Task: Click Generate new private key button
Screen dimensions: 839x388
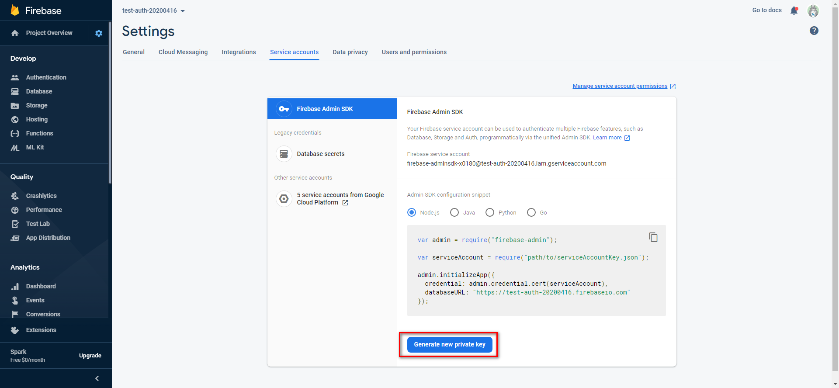Action: click(450, 344)
